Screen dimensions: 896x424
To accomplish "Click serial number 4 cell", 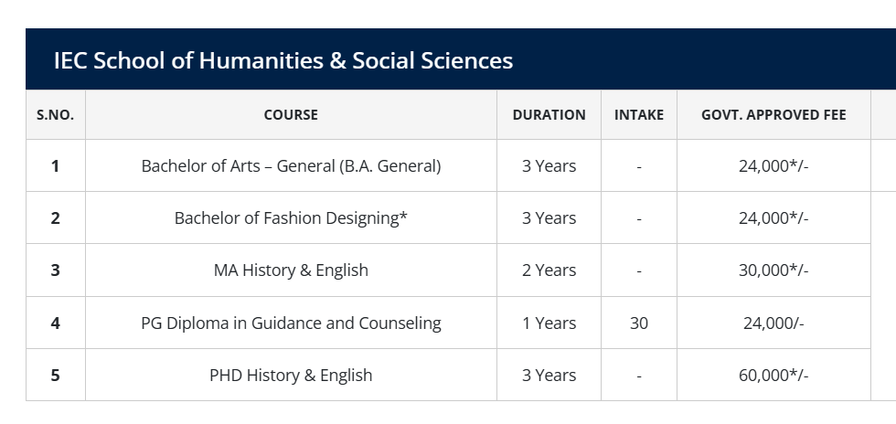I will coord(55,323).
